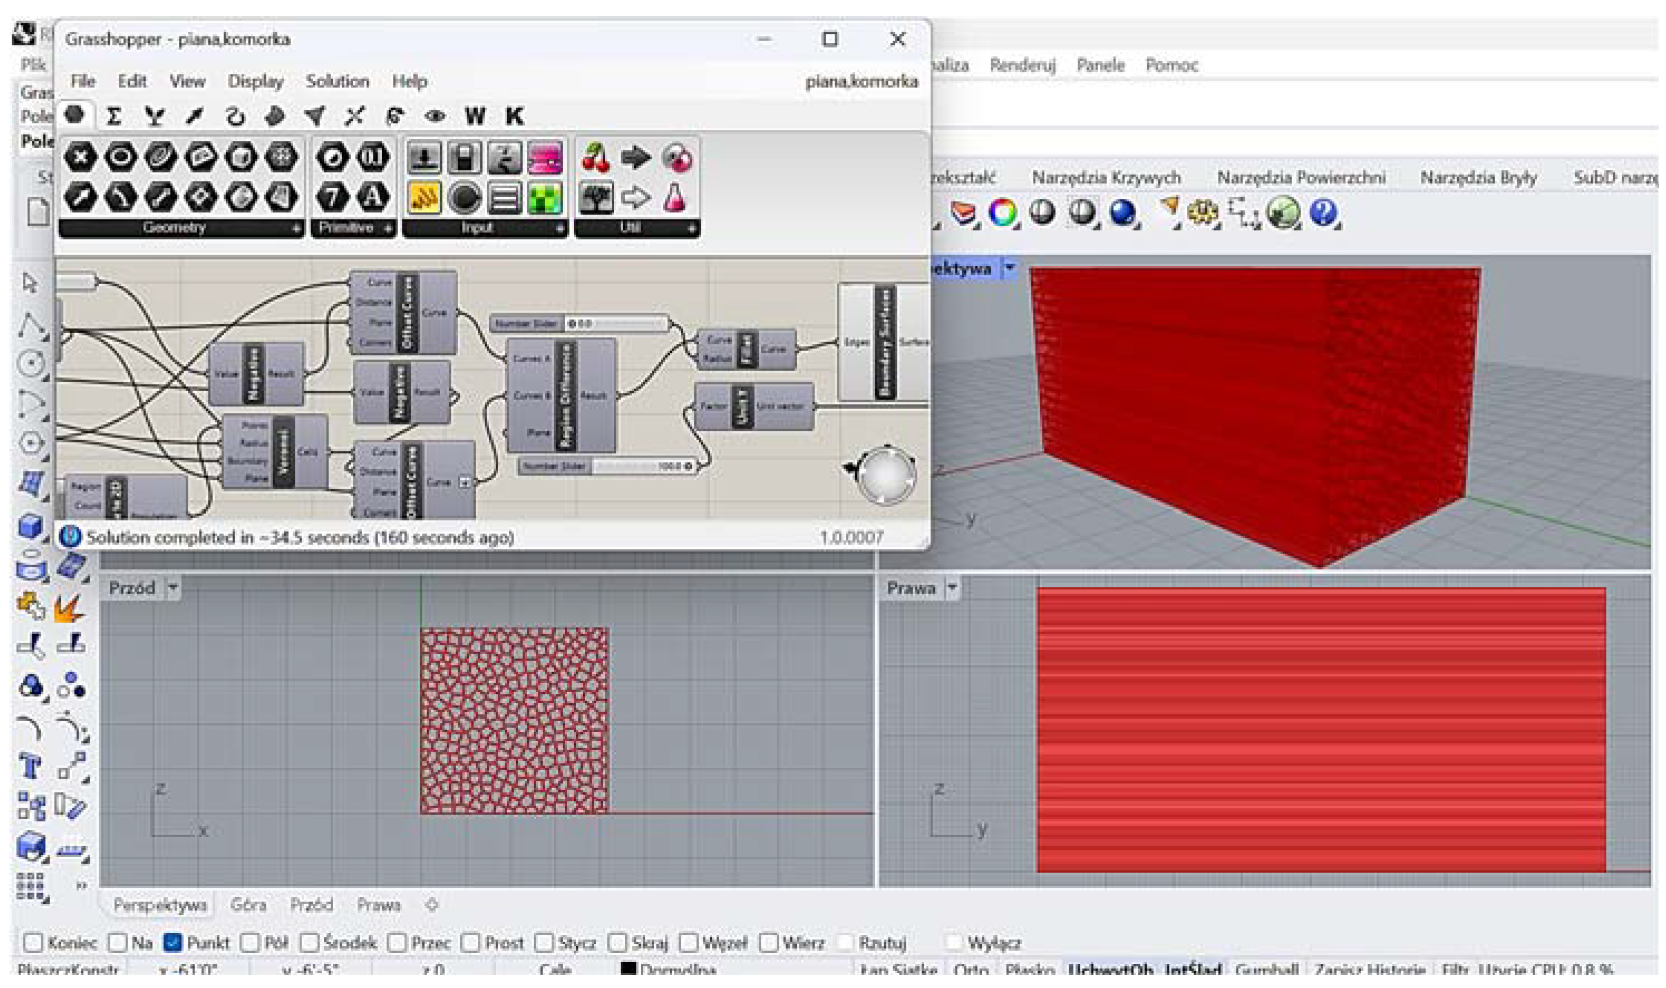
Task: Click the 100.0 Number Slider handle
Action: (688, 466)
